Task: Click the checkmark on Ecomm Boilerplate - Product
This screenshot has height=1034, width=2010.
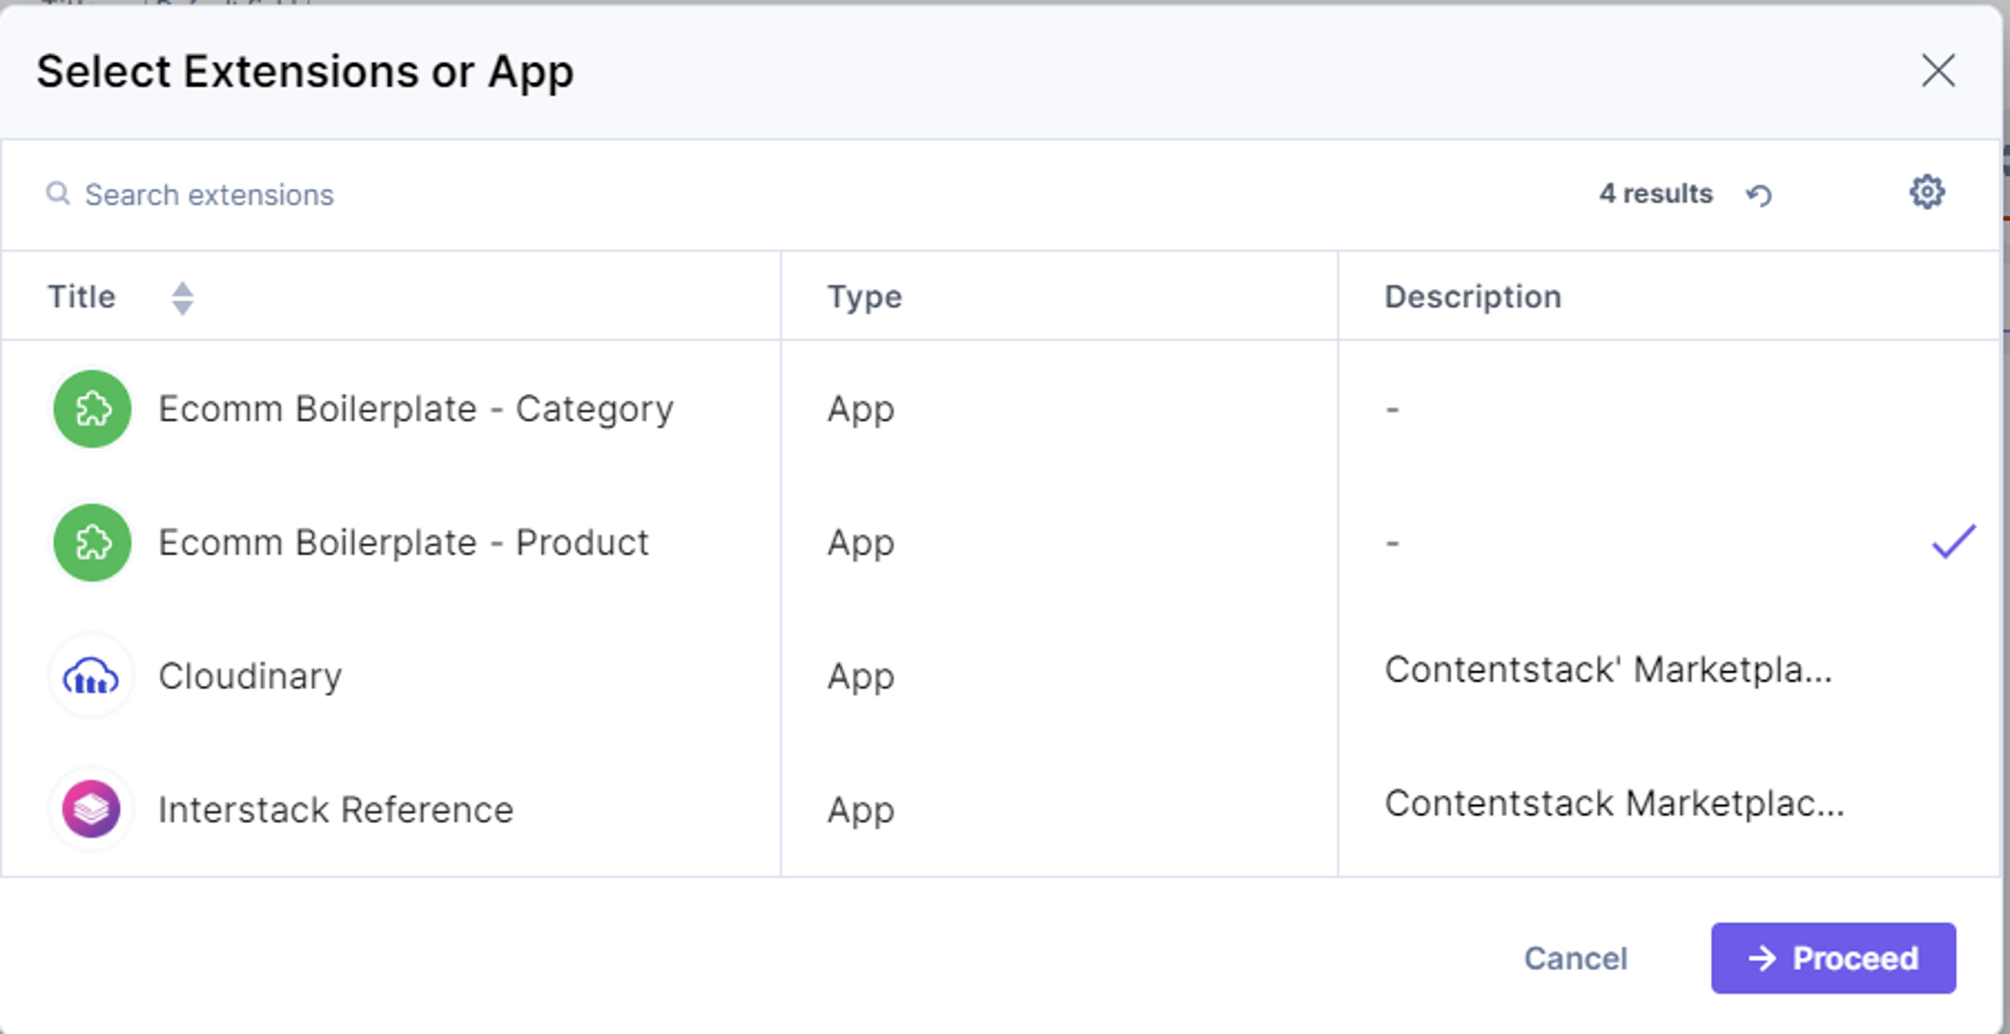Action: (x=1953, y=541)
